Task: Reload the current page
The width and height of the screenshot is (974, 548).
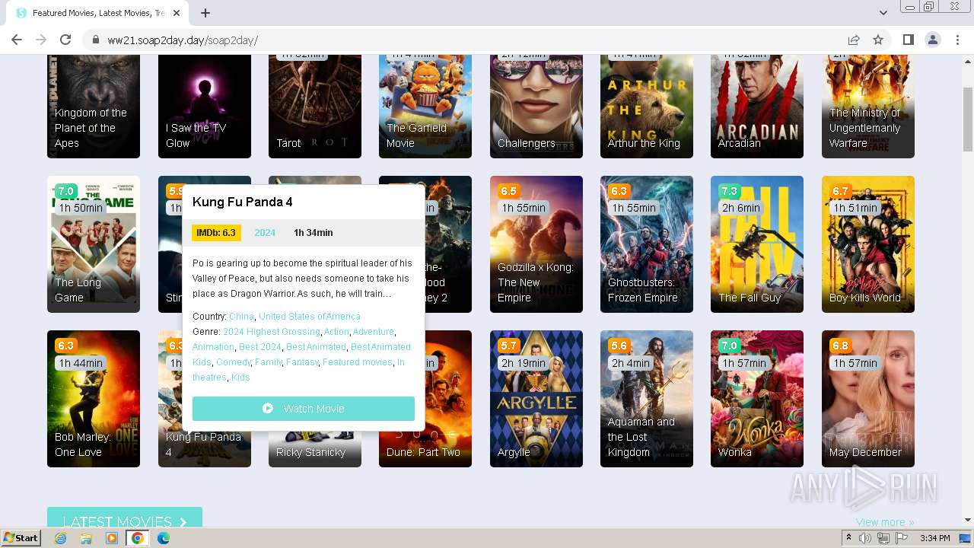Action: pos(65,40)
